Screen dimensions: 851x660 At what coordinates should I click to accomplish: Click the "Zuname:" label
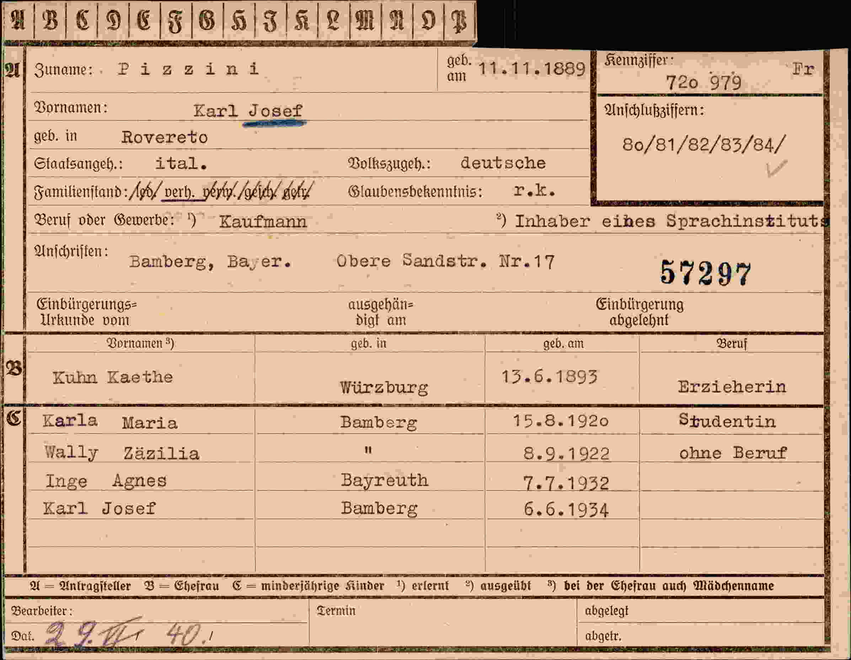[64, 70]
